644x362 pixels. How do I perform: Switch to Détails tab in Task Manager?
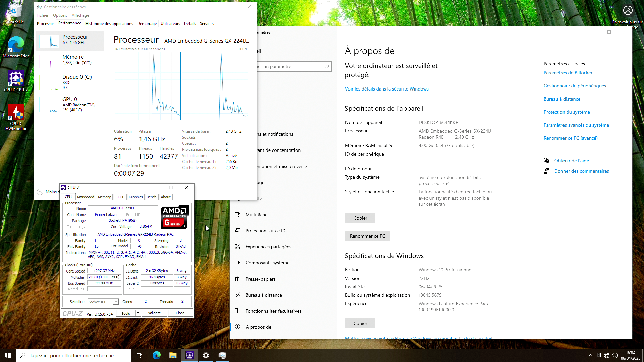[x=190, y=24]
